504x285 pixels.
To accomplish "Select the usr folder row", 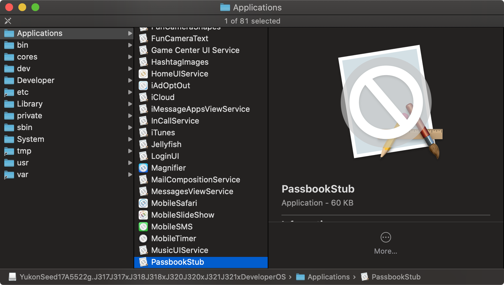I will point(67,163).
